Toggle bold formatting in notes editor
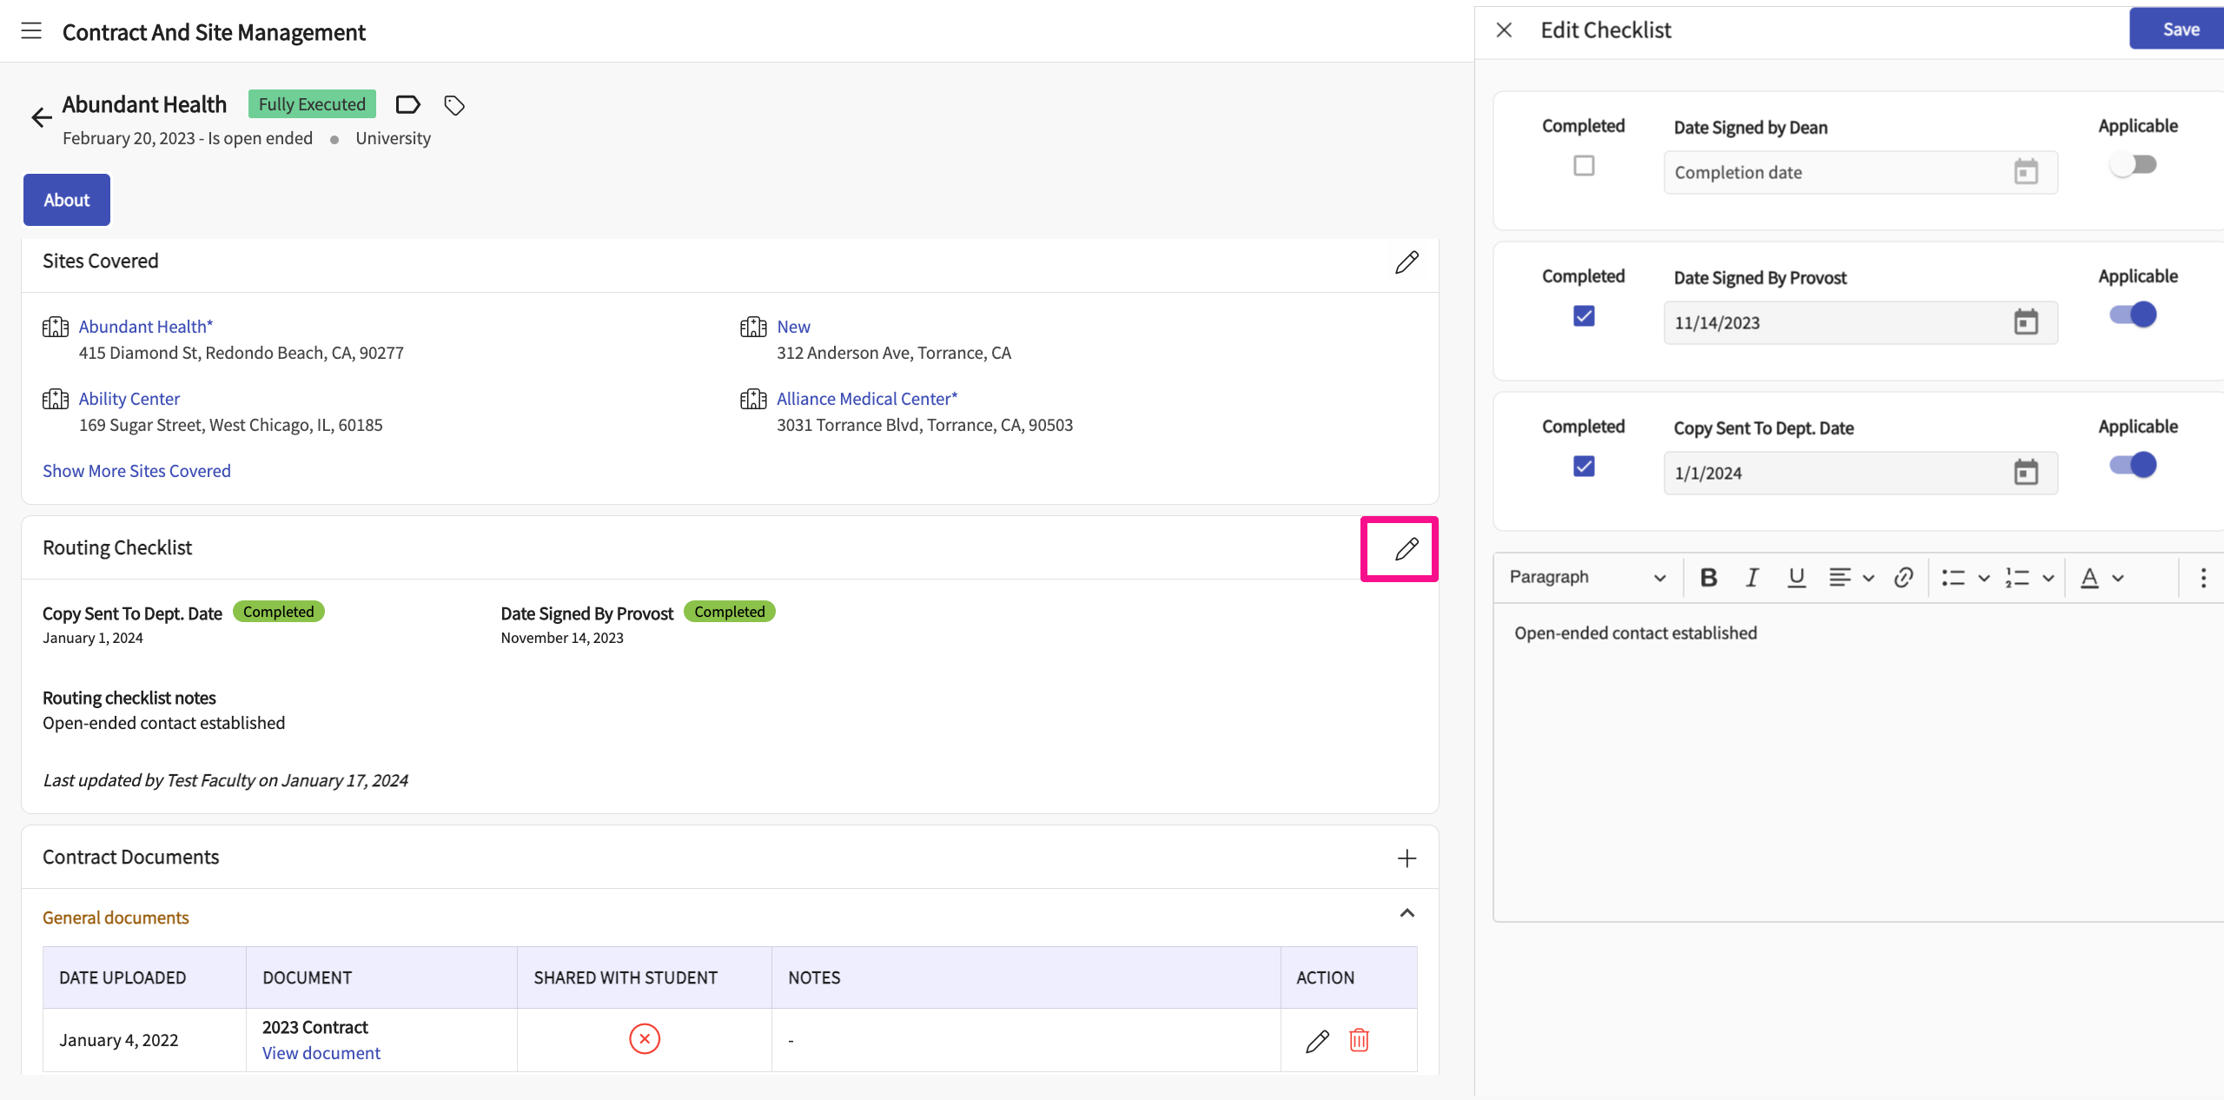Viewport: 2224px width, 1100px height. [1708, 578]
